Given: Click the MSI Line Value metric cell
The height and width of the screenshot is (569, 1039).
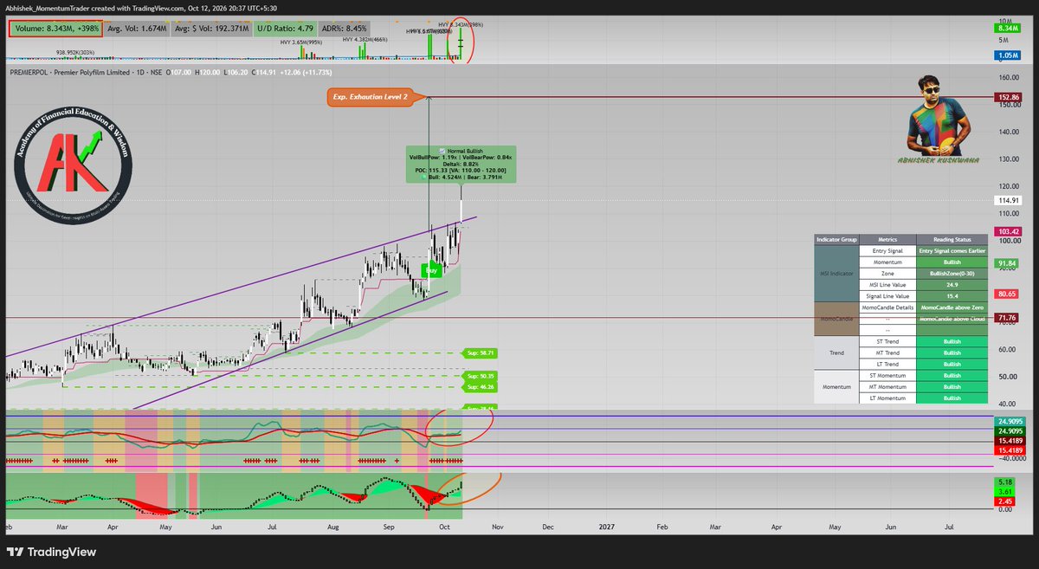Looking at the screenshot, I should [887, 285].
